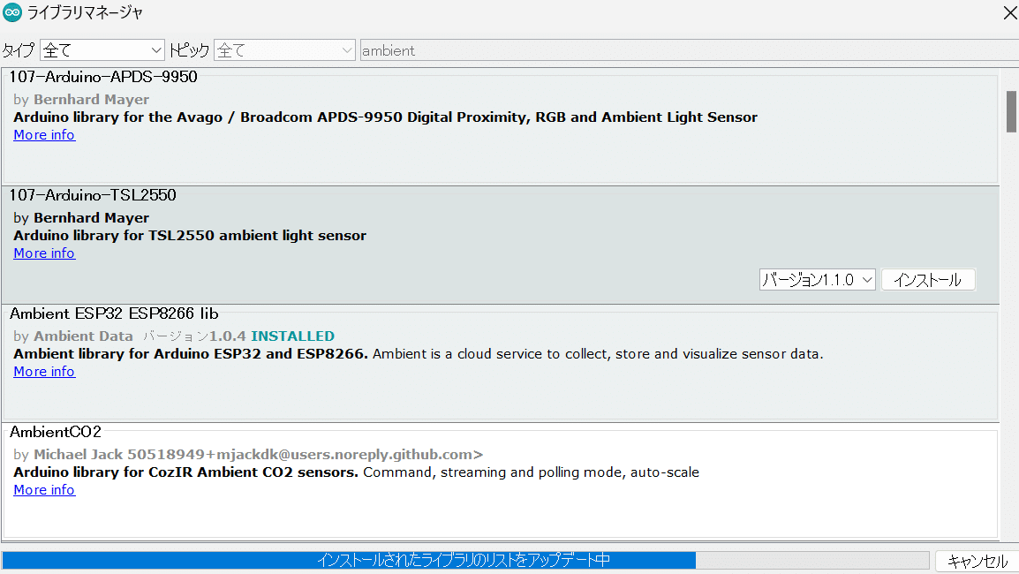The height and width of the screenshot is (574, 1019).
Task: Expand the バージョン1.1.0 version dropdown
Action: pyautogui.click(x=817, y=280)
